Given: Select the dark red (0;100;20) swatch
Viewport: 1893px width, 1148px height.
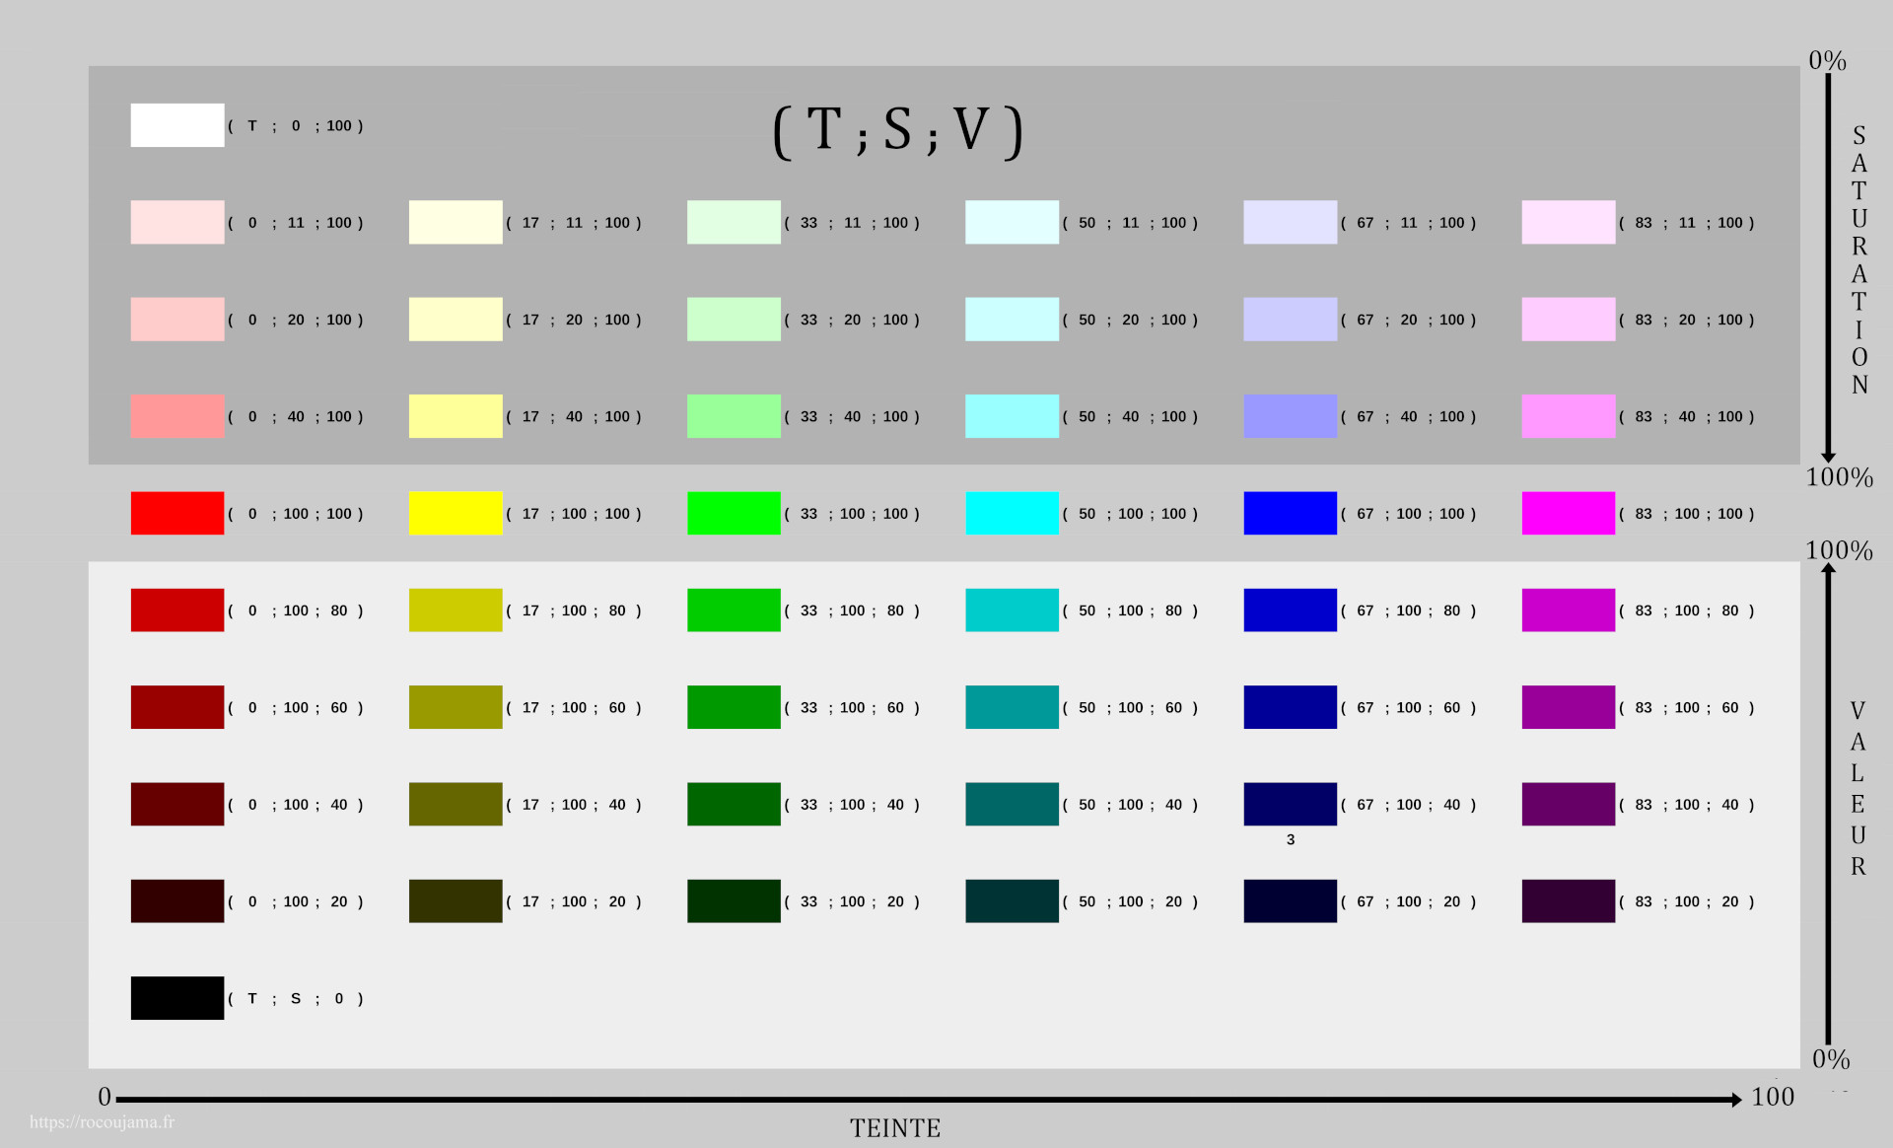Looking at the screenshot, I should click(x=177, y=900).
